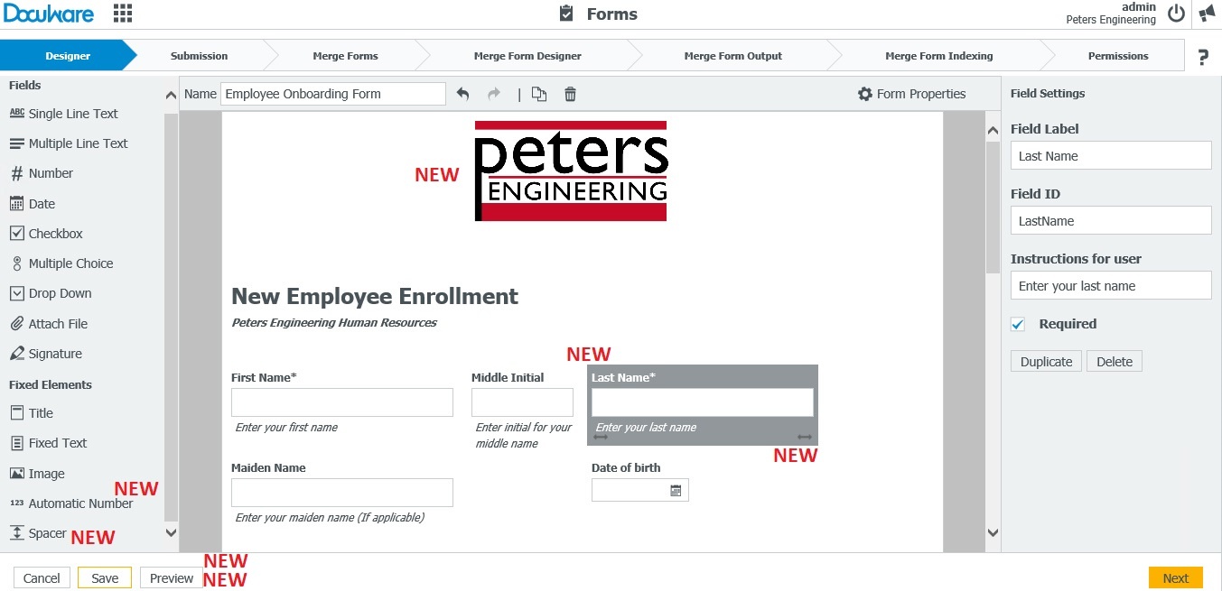Toggle the Required checkbox
This screenshot has height=591, width=1222.
pos(1018,324)
